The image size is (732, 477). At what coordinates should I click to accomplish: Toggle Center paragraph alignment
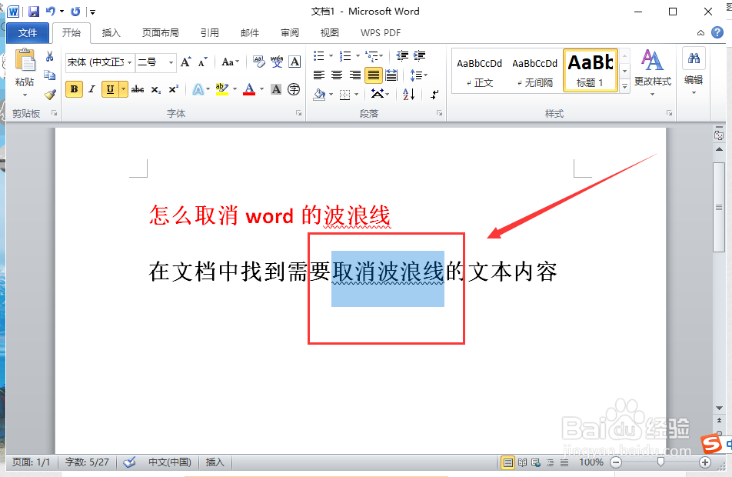pos(337,75)
